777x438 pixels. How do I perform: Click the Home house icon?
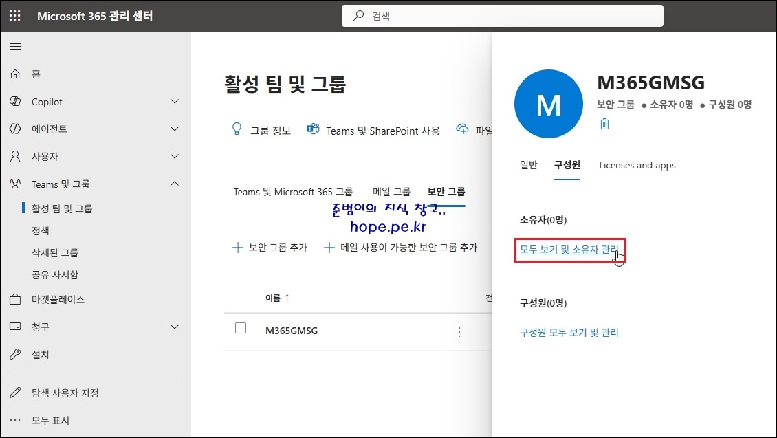(15, 74)
